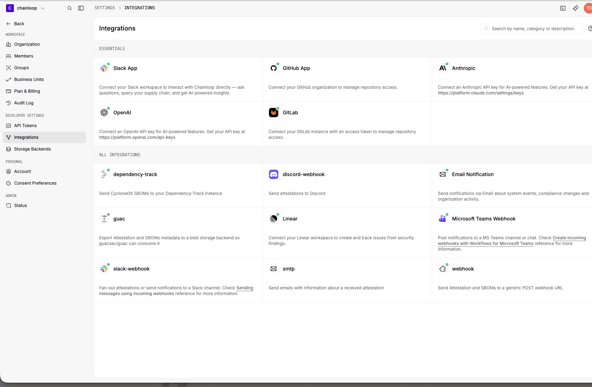The image size is (592, 387).
Task: Expand the chainloop organization dropdown chevron
Action: tap(43, 8)
